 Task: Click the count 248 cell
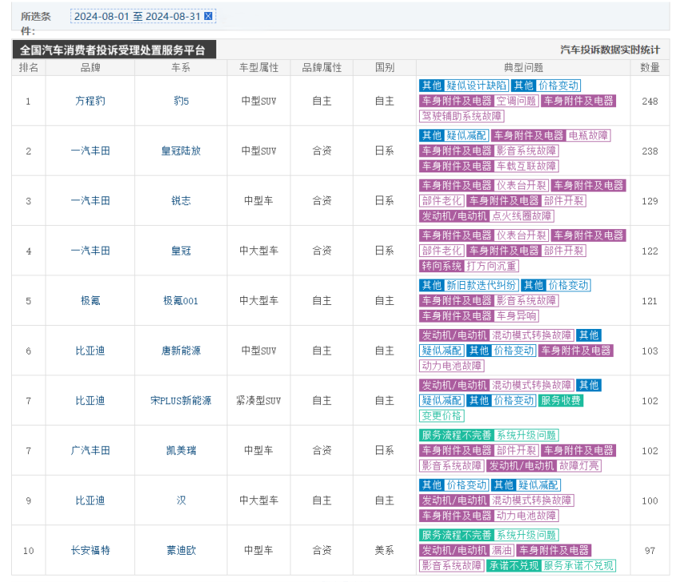point(650,101)
